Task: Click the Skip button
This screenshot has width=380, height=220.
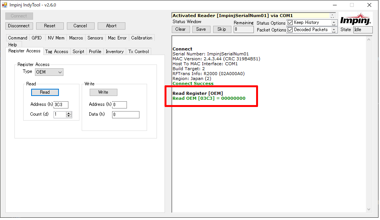Action: point(222,29)
